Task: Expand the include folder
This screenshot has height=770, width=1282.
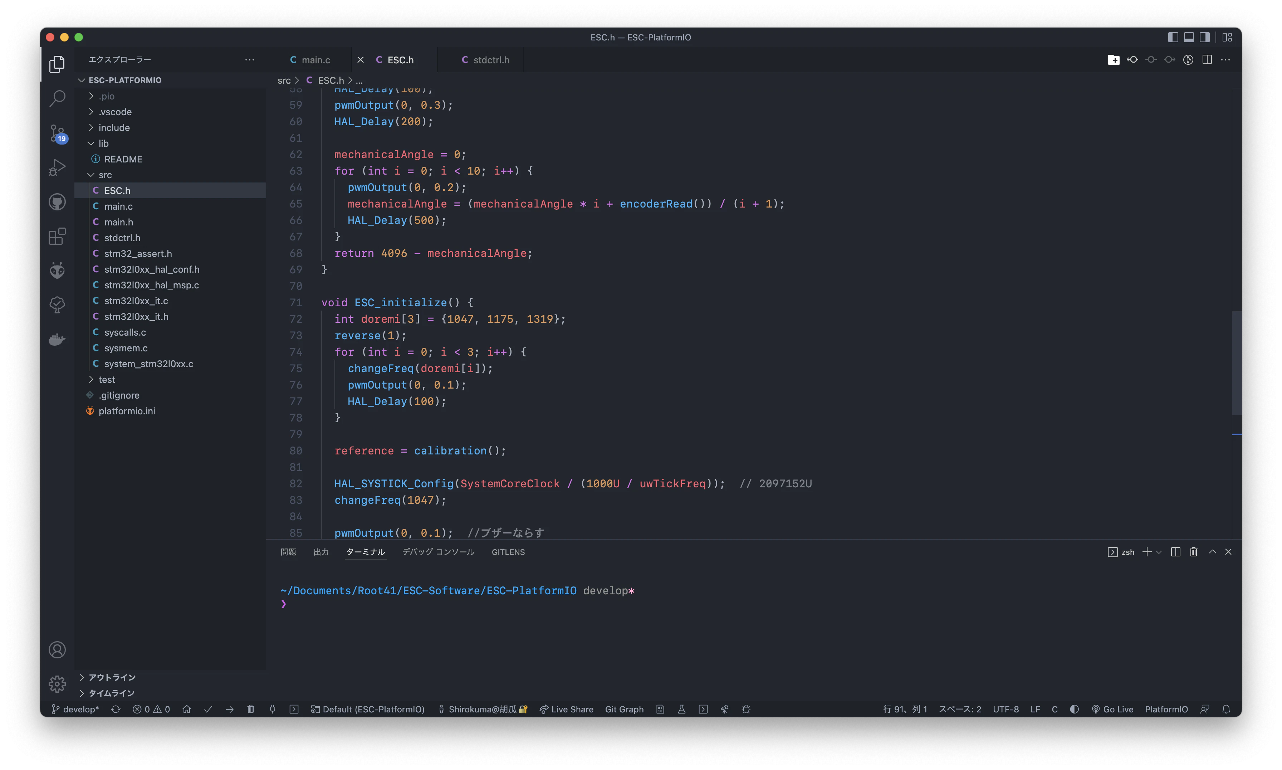Action: (x=114, y=128)
